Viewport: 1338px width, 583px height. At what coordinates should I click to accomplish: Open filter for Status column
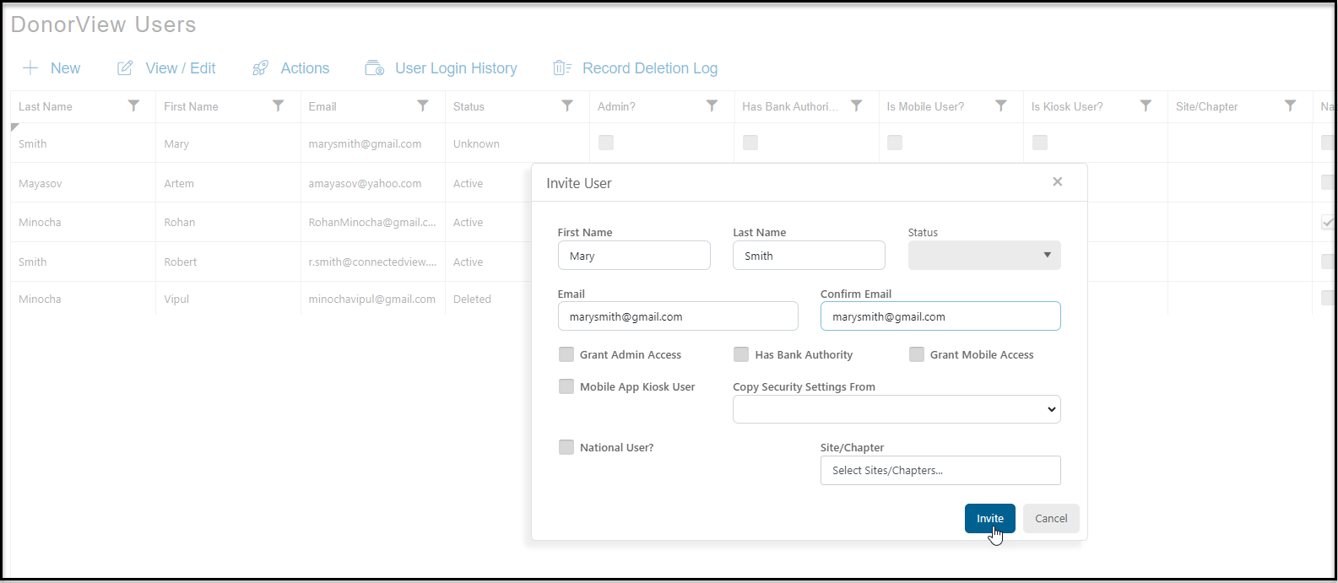[x=567, y=106]
